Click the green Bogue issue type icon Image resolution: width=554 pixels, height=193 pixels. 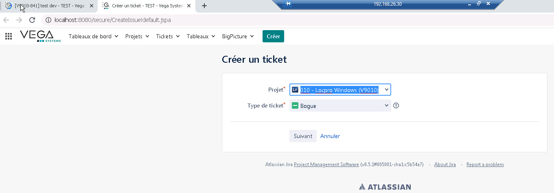coord(295,106)
